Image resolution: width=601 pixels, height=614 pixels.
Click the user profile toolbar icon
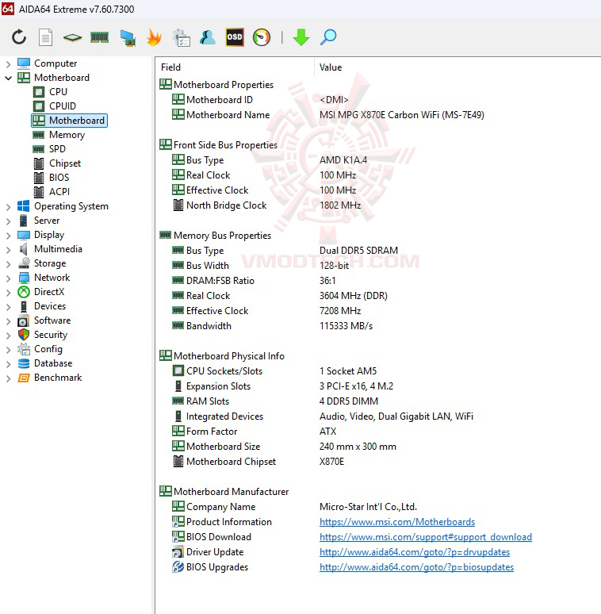point(208,37)
